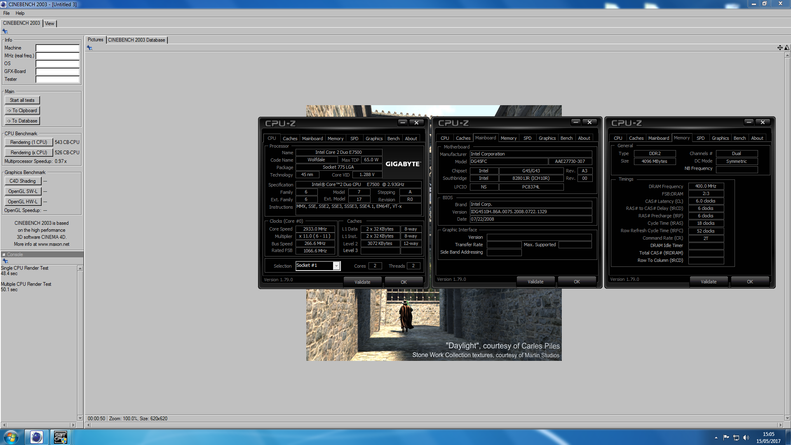The width and height of the screenshot is (791, 445).
Task: Click the Start all tests button
Action: pyautogui.click(x=22, y=100)
